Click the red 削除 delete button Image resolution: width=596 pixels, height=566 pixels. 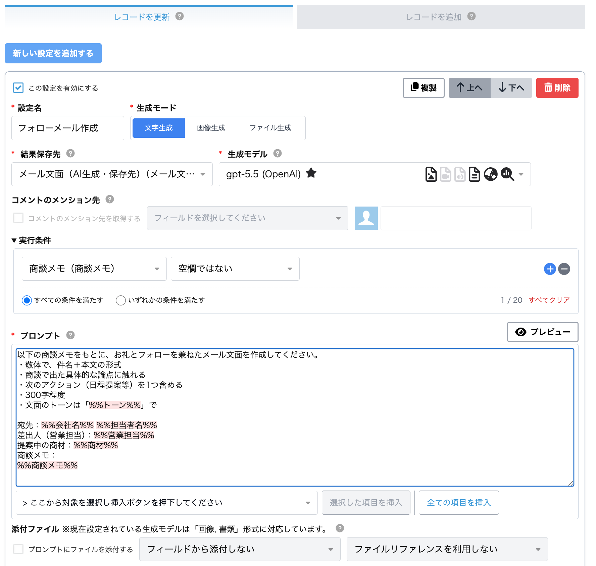click(557, 88)
